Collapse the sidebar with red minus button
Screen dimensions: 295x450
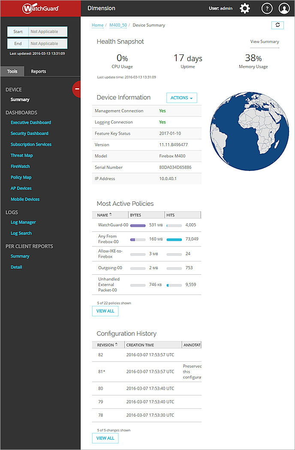coord(77,89)
